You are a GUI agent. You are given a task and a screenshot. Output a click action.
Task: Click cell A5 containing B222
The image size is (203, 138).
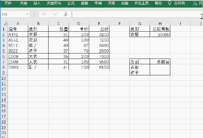tap(18, 51)
